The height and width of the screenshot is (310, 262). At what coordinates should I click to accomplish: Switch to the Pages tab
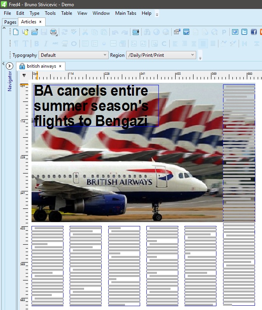tap(10, 22)
